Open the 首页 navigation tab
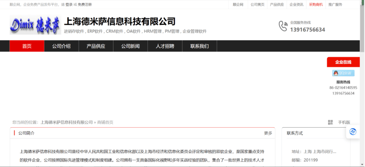This screenshot has width=365, height=167. (27, 46)
